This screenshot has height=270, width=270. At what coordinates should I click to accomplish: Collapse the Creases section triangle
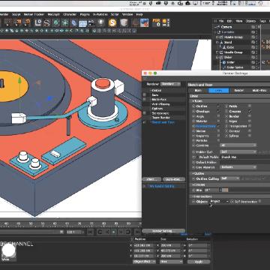[x=193, y=184]
